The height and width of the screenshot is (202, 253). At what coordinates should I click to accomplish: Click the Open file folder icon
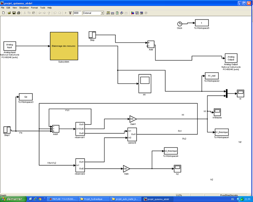tap(9, 13)
